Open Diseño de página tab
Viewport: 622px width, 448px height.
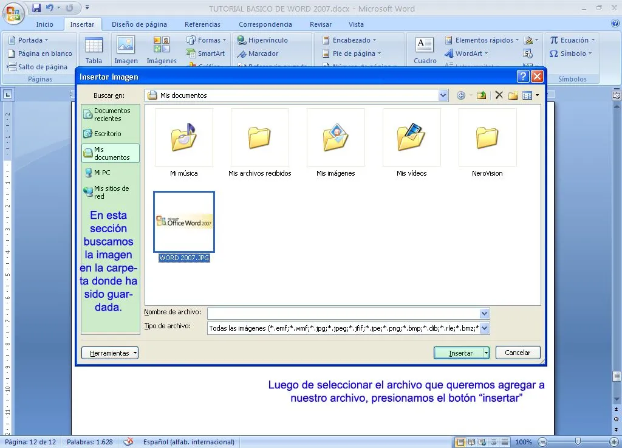(x=139, y=24)
